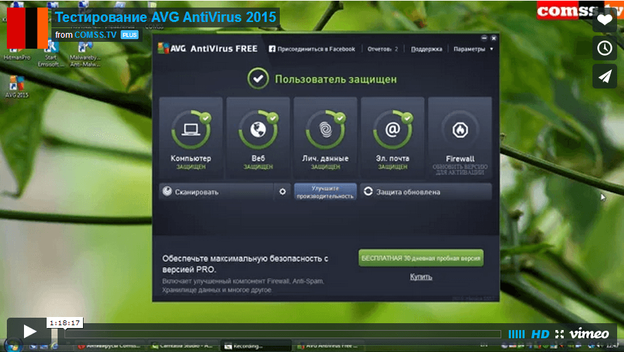Open the Windows Start button
624x352 pixels.
tap(13, 345)
